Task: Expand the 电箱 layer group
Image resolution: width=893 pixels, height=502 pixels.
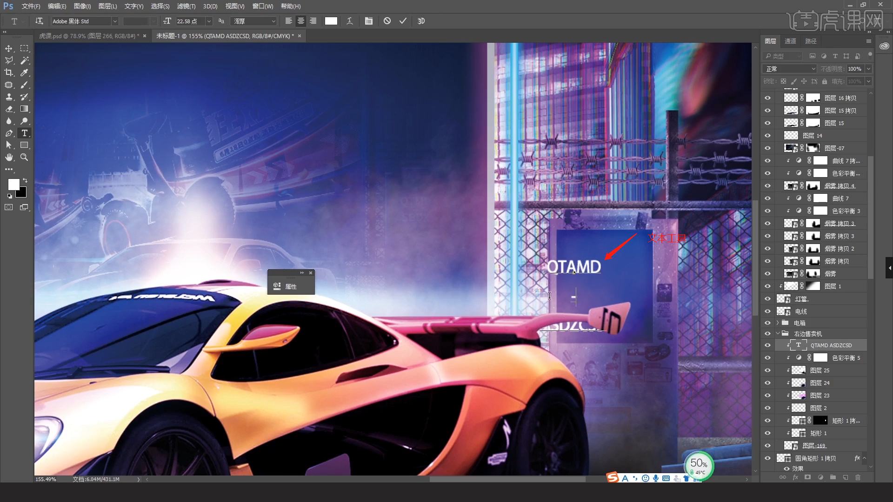Action: coord(778,323)
